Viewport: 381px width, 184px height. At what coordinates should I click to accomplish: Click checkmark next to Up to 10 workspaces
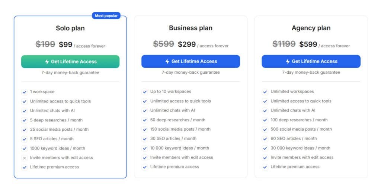(145, 92)
